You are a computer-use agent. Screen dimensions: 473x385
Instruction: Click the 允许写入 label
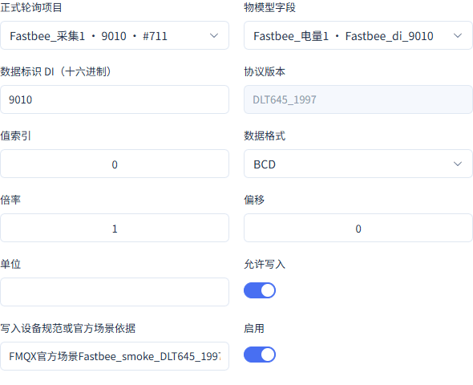[x=265, y=265]
